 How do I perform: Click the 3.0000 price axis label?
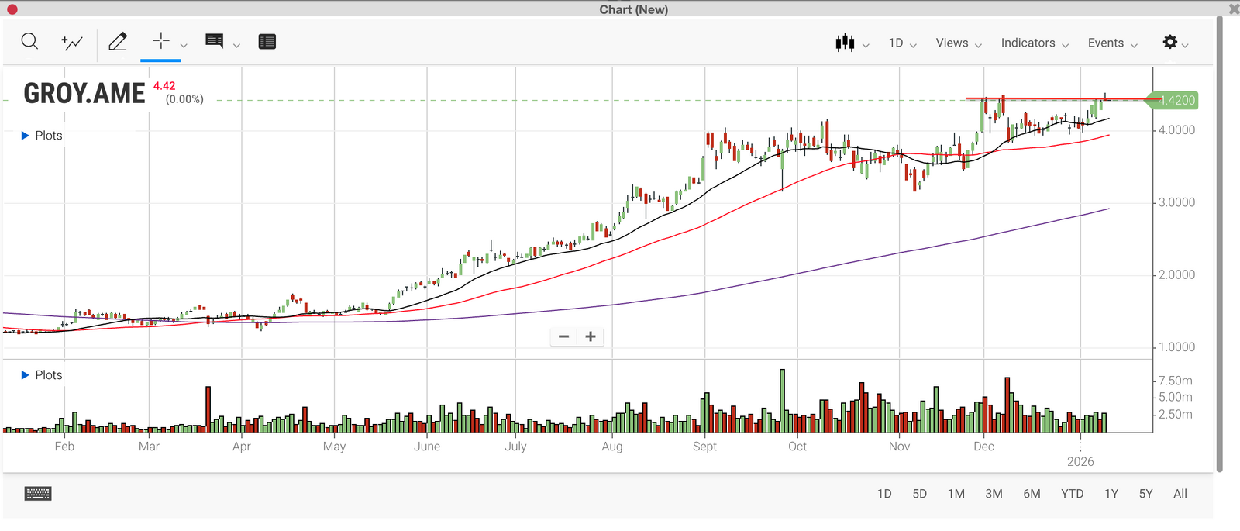(x=1176, y=202)
